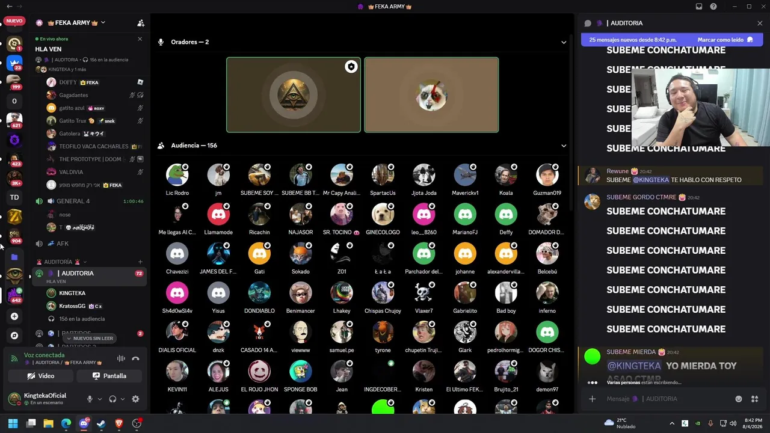Image resolution: width=770 pixels, height=433 pixels.
Task: Collapse the Oradores section chevron
Action: point(564,42)
